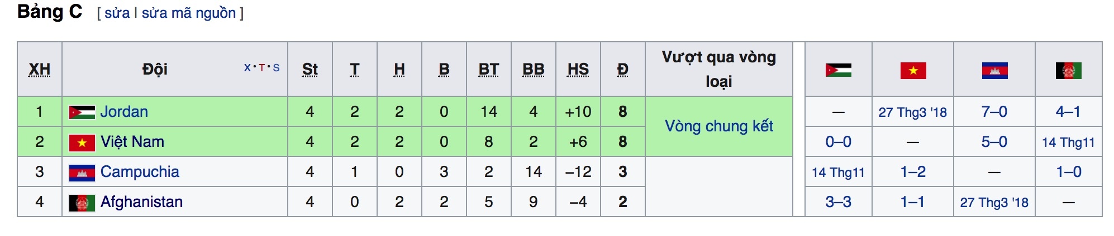Click the Việt Nam flag beside team name
The width and height of the screenshot is (1114, 236).
(82, 142)
